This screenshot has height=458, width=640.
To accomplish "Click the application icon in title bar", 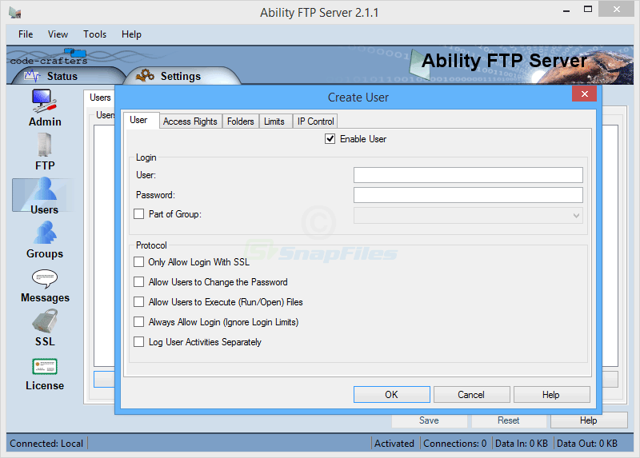I will (15, 13).
